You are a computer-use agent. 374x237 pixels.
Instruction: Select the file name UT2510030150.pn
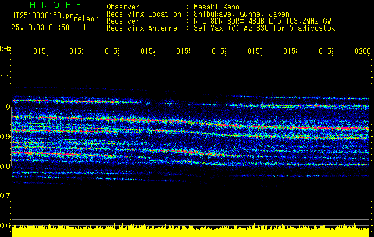(x=42, y=16)
